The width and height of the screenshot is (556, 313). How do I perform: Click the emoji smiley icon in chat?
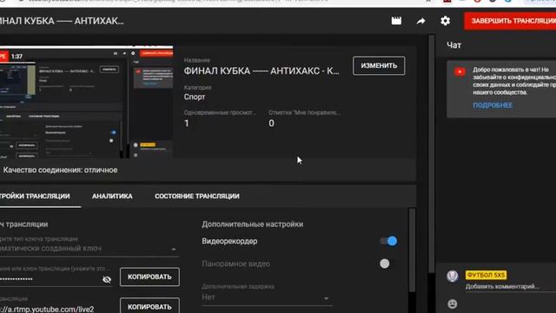coord(452,303)
